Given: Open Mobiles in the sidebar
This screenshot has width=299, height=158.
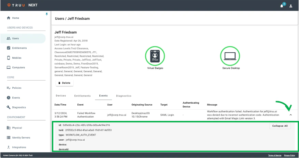Looking at the screenshot, I should pos(16,58).
